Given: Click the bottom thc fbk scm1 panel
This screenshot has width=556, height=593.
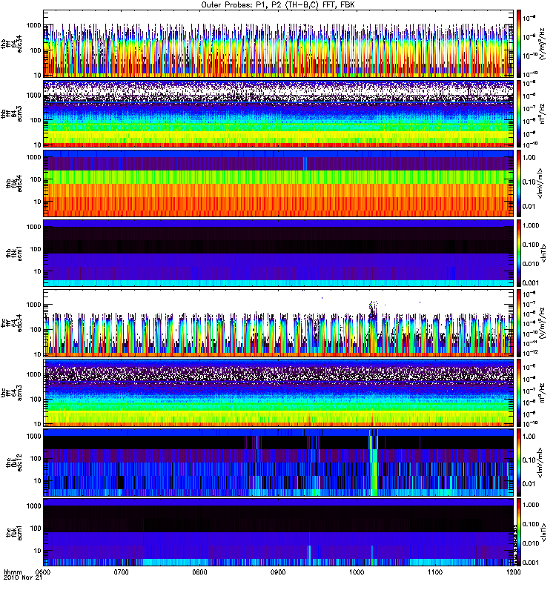Looking at the screenshot, I should click(277, 531).
